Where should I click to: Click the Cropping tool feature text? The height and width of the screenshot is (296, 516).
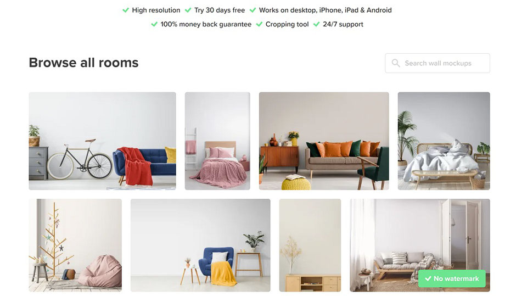tap(287, 24)
